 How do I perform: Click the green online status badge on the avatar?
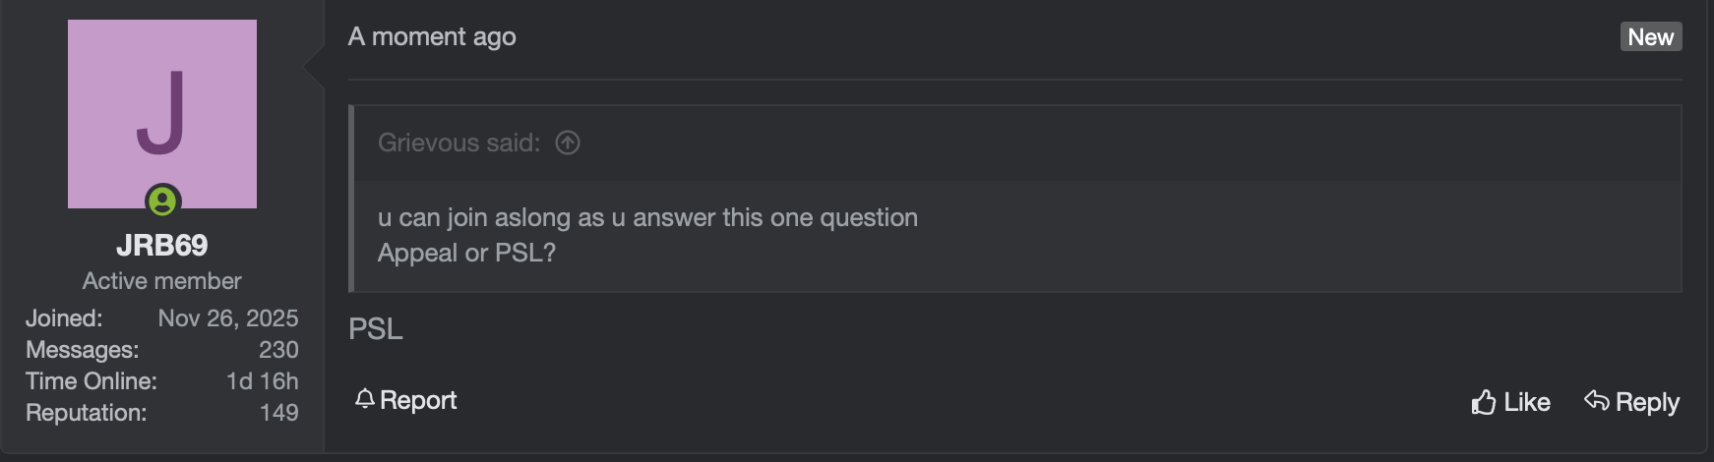tap(162, 202)
